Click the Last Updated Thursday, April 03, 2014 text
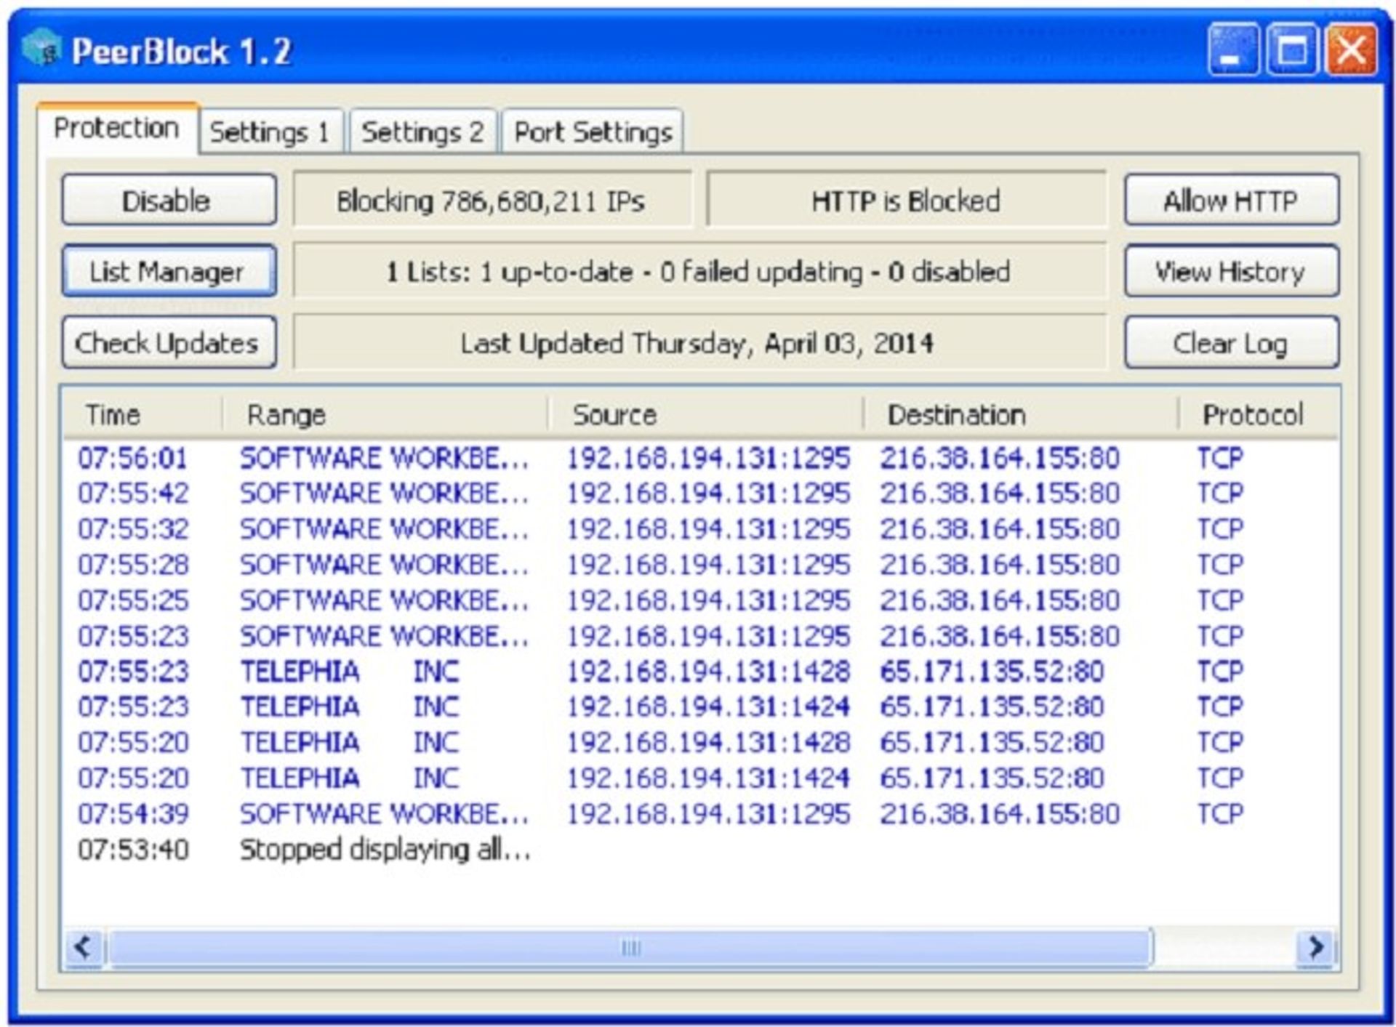The height and width of the screenshot is (1027, 1396). click(x=697, y=343)
